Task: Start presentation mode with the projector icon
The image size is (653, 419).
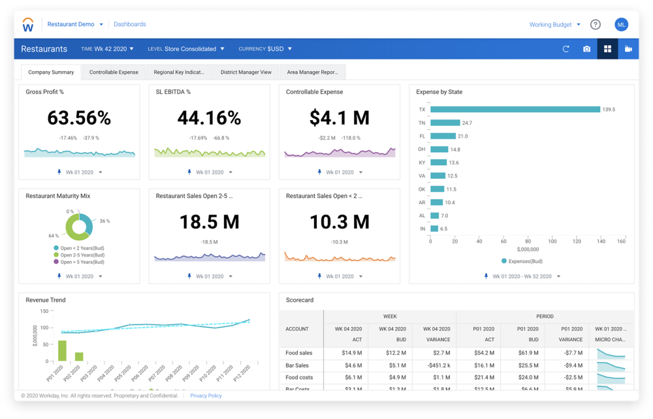Action: click(x=628, y=49)
